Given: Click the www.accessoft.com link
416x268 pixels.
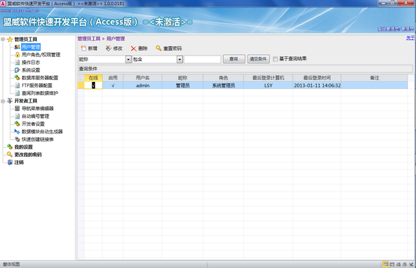Looking at the screenshot, I should (x=19, y=10).
